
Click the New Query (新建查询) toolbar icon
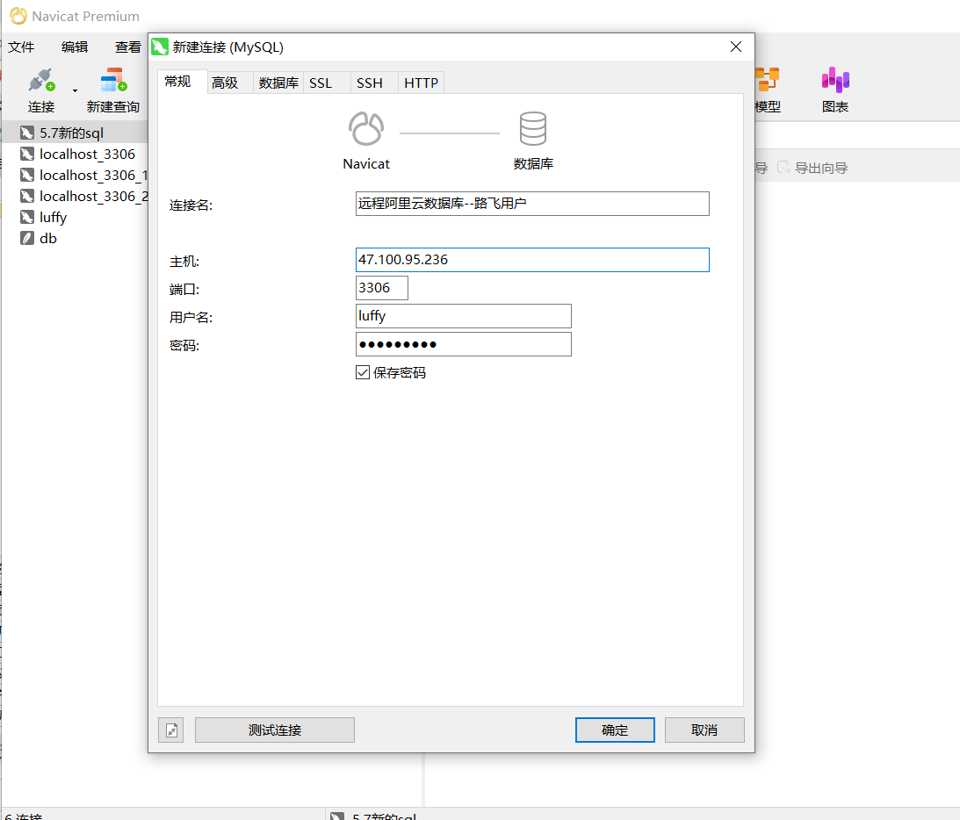[113, 80]
